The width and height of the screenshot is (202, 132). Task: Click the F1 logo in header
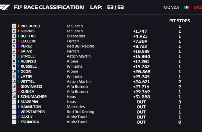point(5,7)
